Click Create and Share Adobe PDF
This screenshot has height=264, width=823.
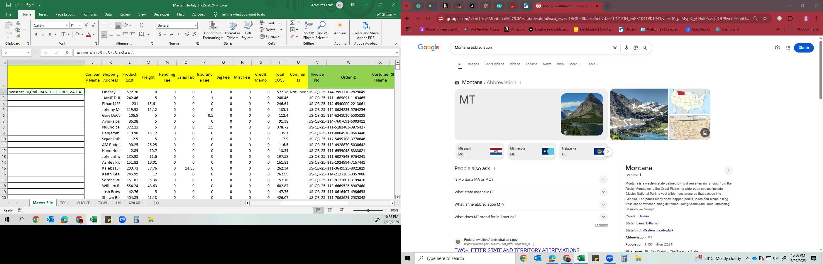pos(365,31)
